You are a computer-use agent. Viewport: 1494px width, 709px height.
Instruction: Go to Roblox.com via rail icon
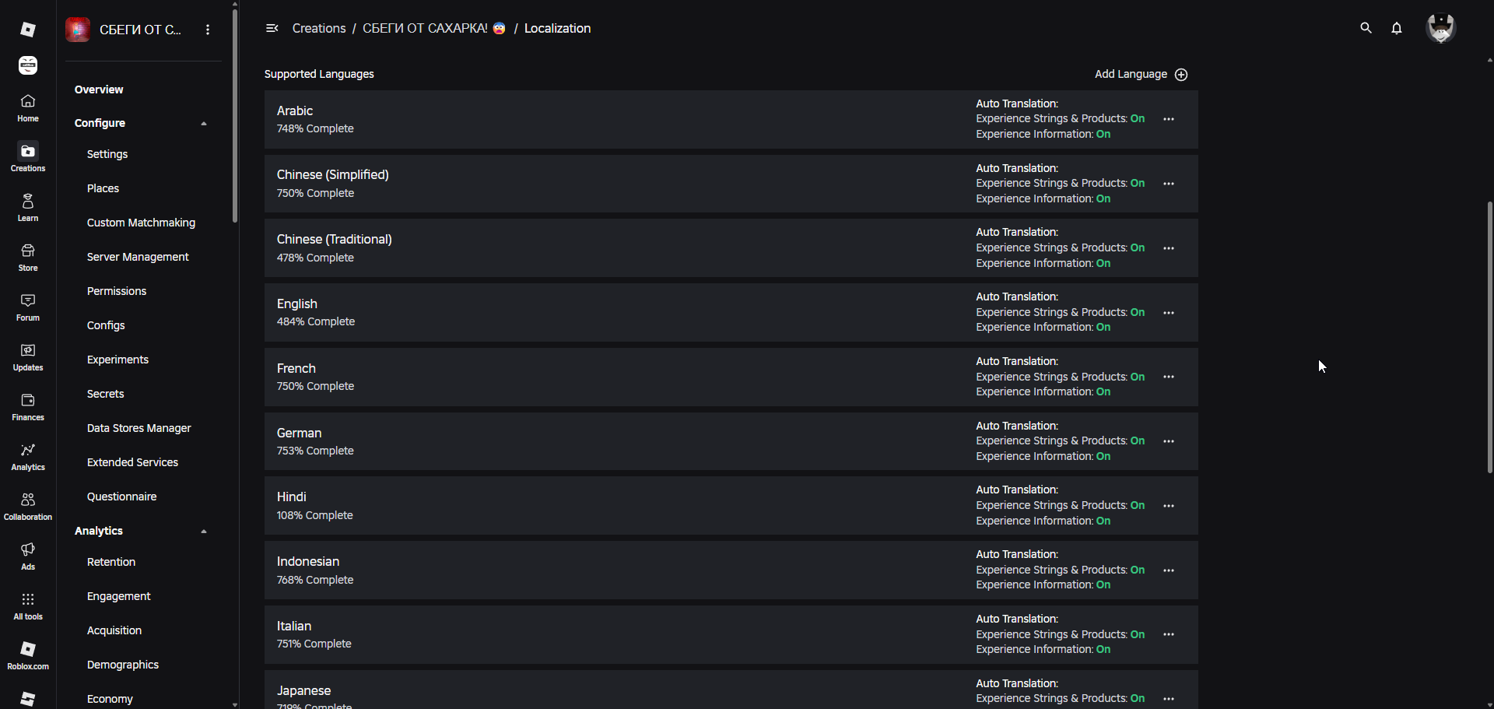(28, 655)
